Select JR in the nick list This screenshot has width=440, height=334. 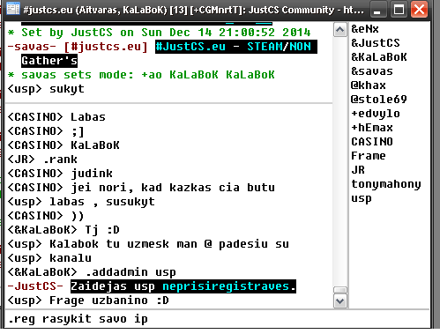click(358, 170)
